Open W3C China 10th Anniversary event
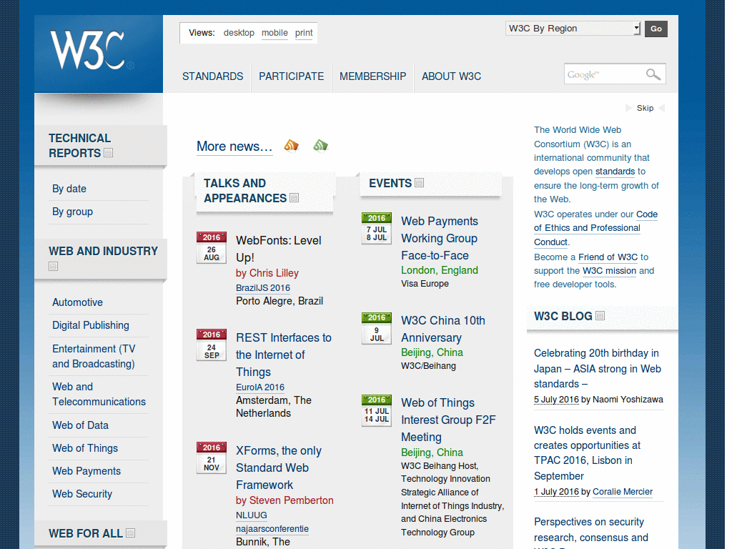The image size is (732, 549). [443, 329]
